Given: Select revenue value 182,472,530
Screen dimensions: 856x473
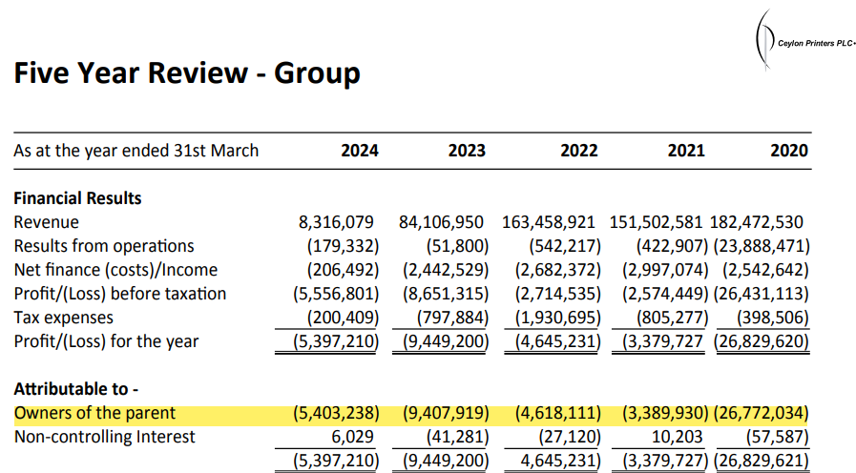Looking at the screenshot, I should (x=756, y=222).
